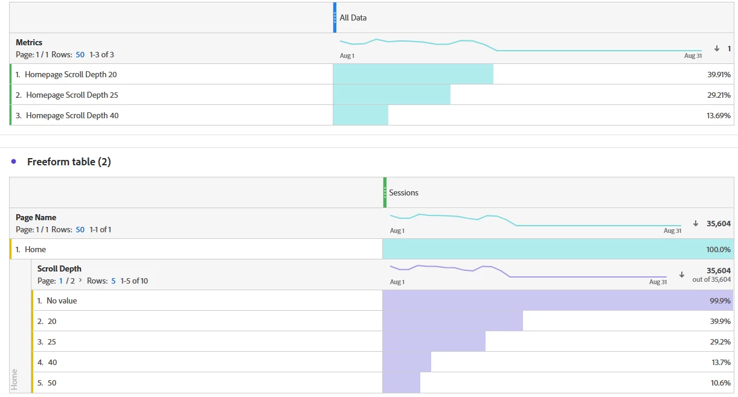Click the Sessions column header

point(403,192)
